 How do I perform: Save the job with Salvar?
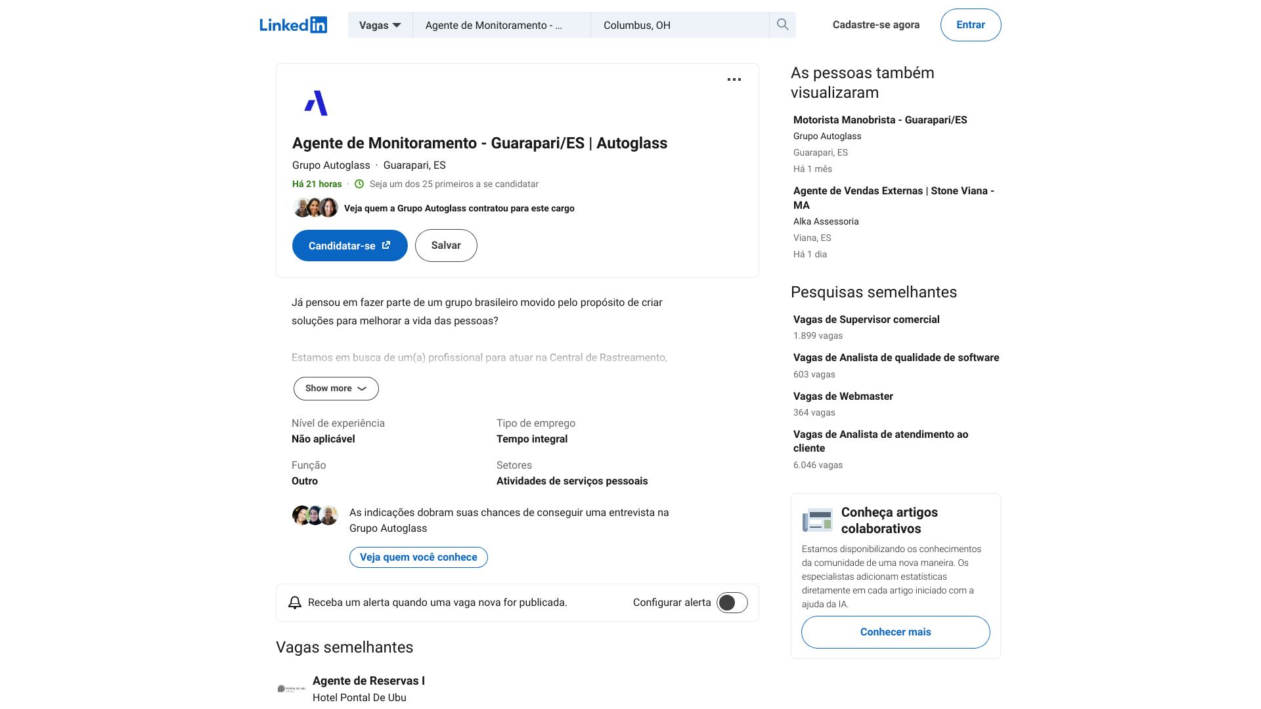[446, 246]
